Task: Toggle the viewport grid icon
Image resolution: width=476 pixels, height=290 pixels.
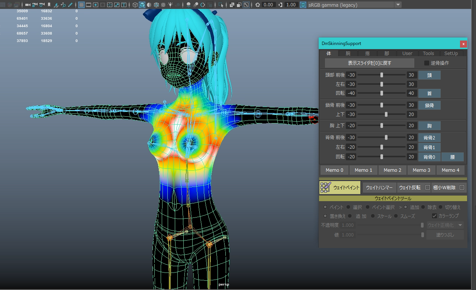Action: pos(81,5)
